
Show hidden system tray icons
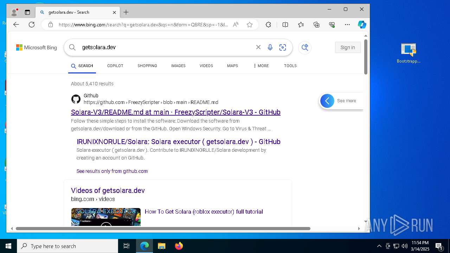pos(379,246)
